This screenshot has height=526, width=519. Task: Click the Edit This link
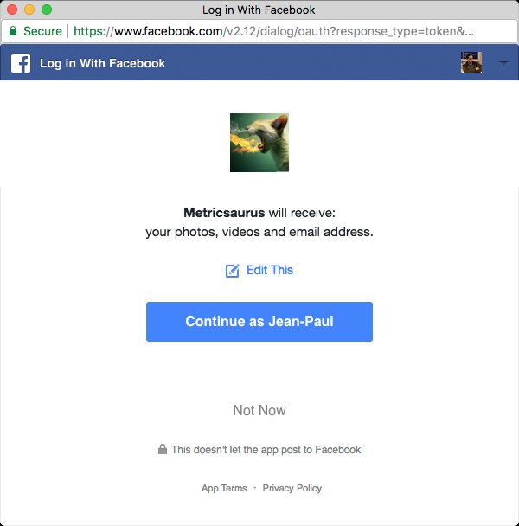pos(270,270)
